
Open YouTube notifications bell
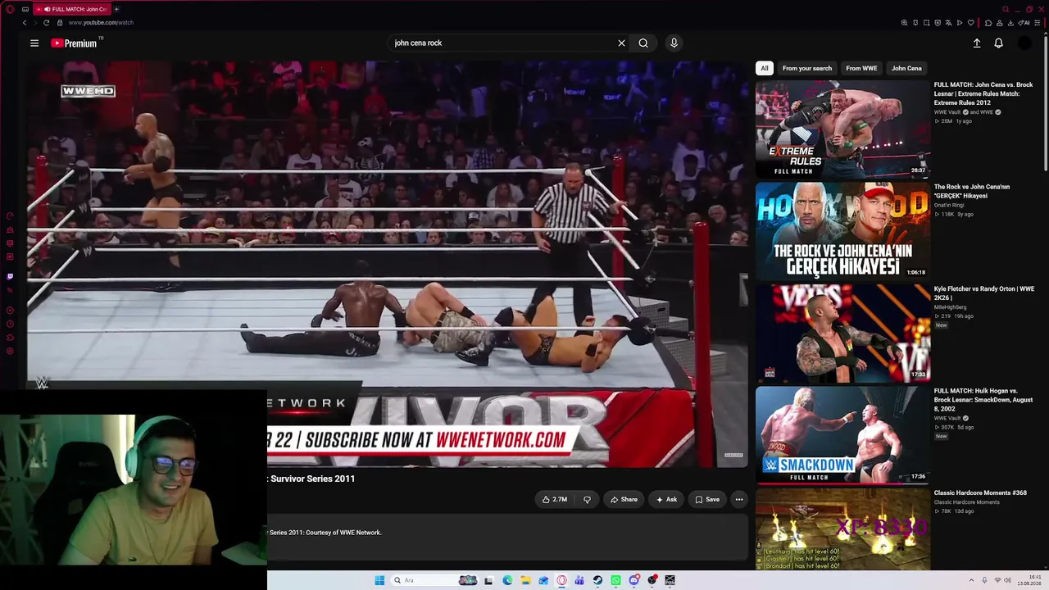pyautogui.click(x=998, y=43)
